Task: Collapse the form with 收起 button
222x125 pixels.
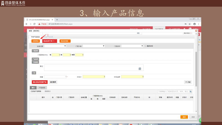Action: (x=188, y=82)
